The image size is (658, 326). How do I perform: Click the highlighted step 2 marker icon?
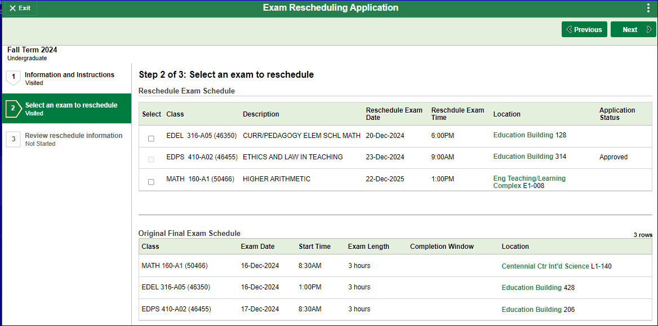pos(13,109)
